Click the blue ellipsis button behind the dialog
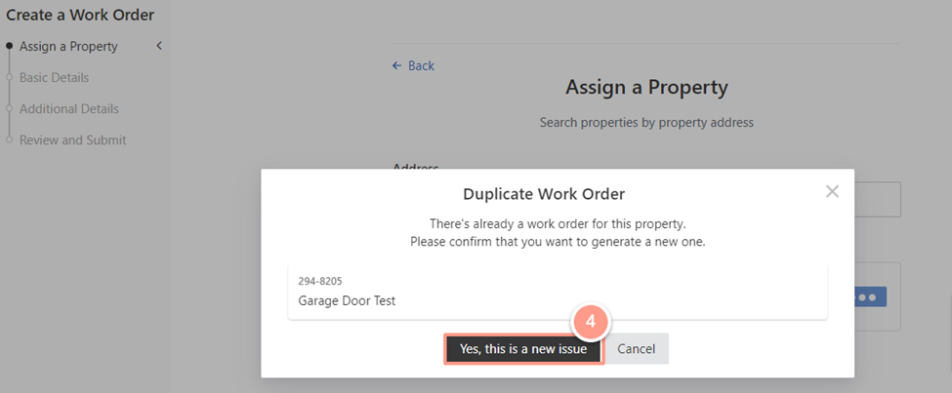This screenshot has height=393, width=952. (x=870, y=297)
